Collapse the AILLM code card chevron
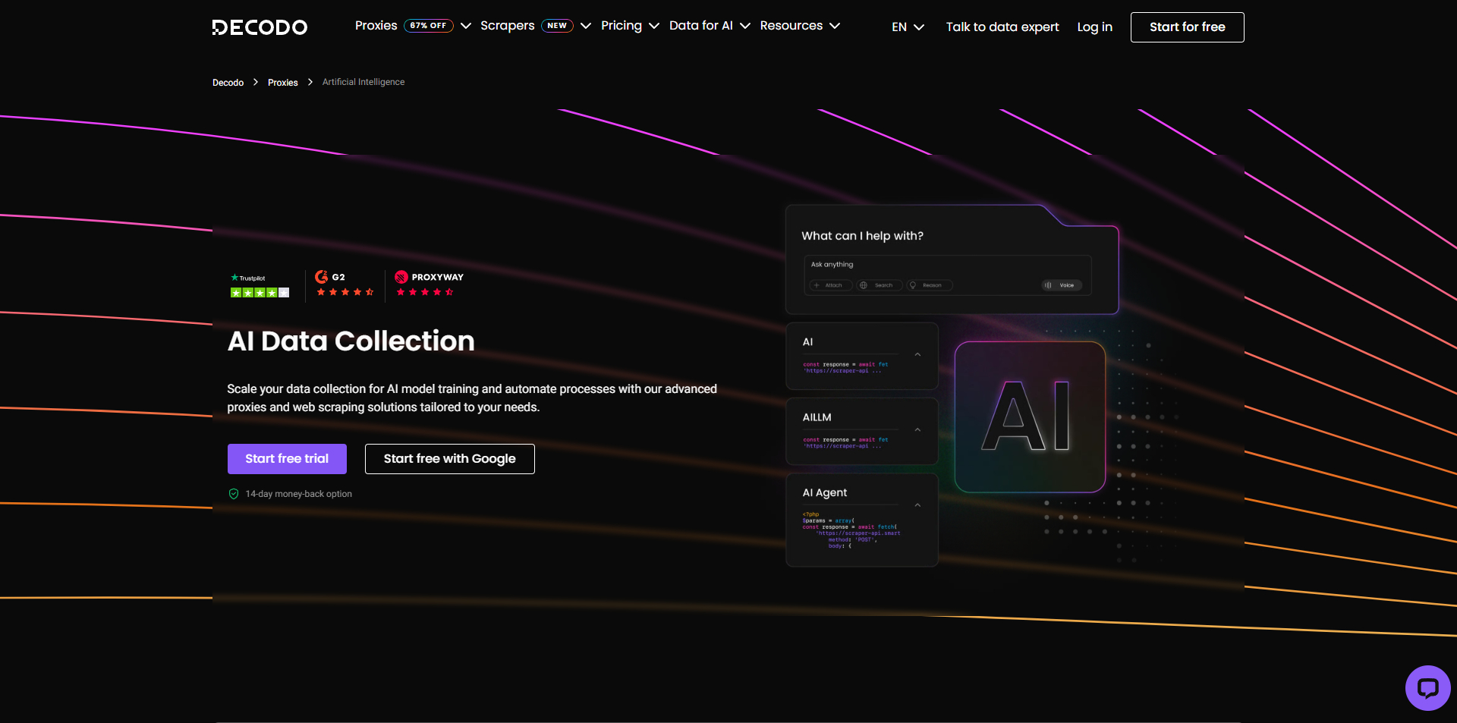 [x=917, y=430]
